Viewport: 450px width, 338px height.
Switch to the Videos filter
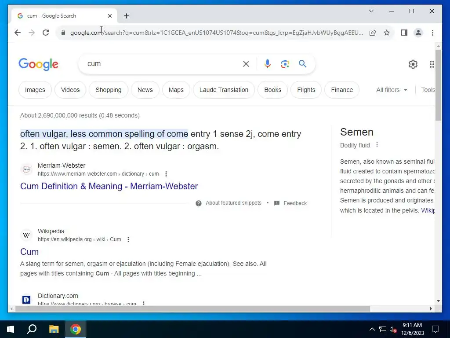point(70,90)
